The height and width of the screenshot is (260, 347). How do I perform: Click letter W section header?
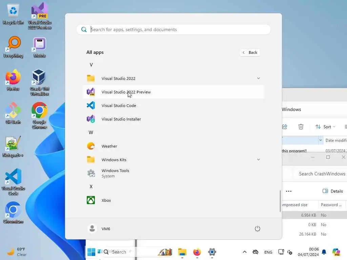91,132
